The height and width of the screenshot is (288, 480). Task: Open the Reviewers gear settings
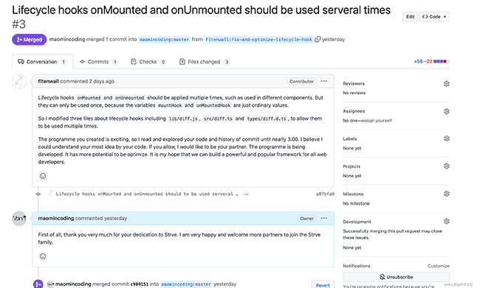point(446,84)
